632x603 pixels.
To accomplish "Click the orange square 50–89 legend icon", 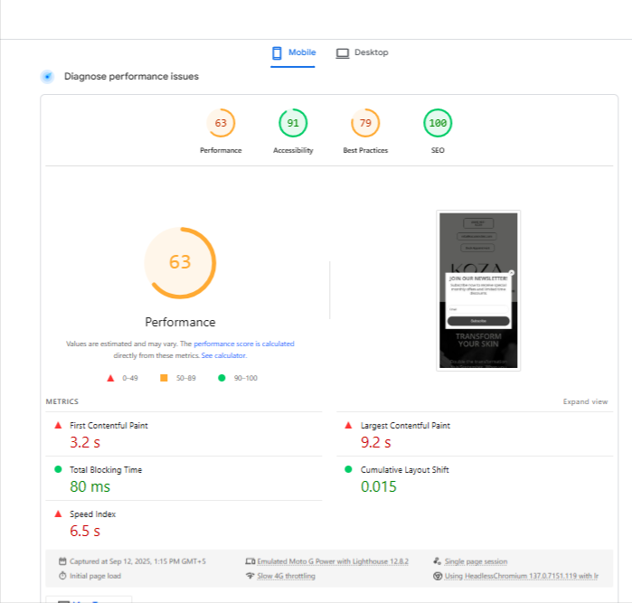I will pyautogui.click(x=164, y=378).
